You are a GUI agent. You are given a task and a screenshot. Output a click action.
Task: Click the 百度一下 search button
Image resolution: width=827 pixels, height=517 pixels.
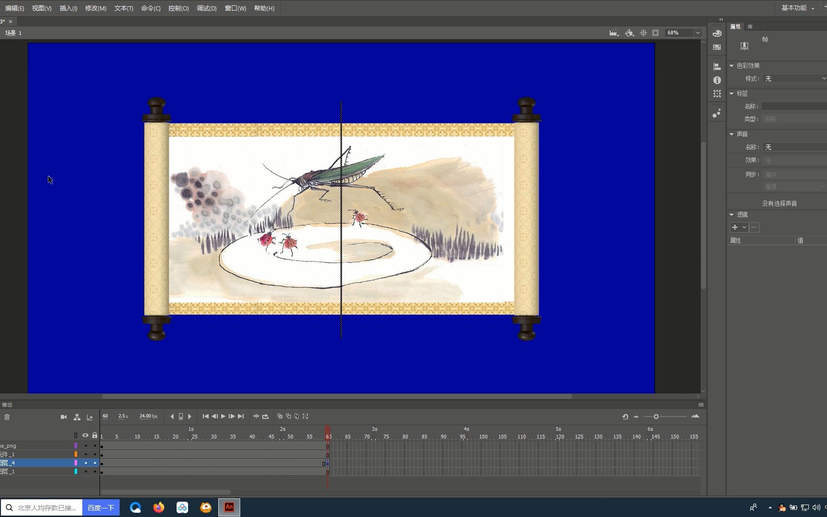[101, 507]
